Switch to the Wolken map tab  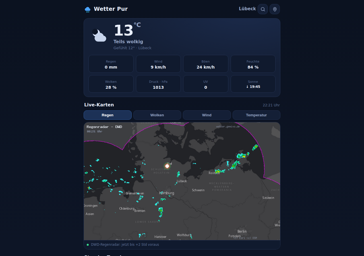(x=157, y=115)
